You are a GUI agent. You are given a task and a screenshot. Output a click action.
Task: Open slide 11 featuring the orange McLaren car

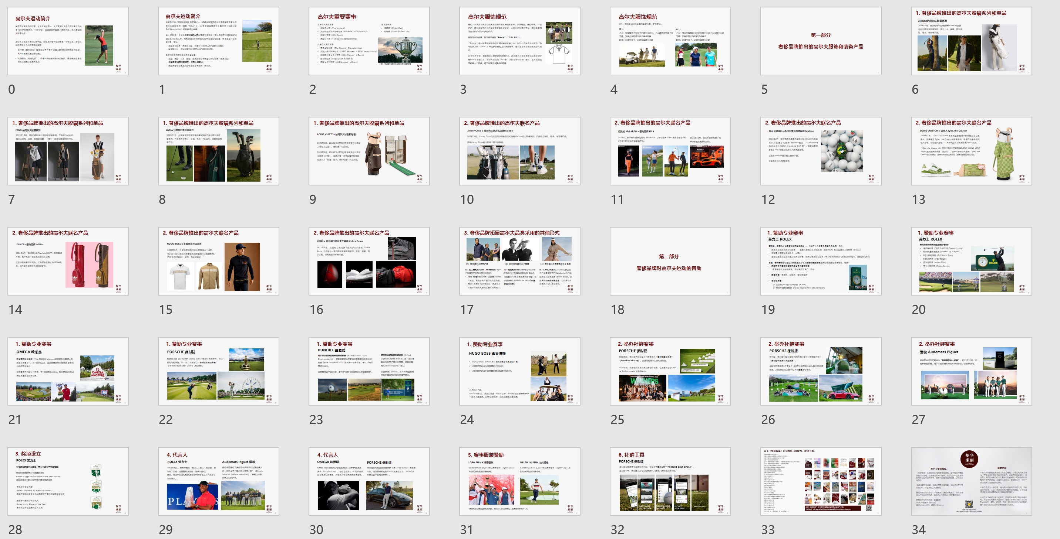tap(670, 151)
